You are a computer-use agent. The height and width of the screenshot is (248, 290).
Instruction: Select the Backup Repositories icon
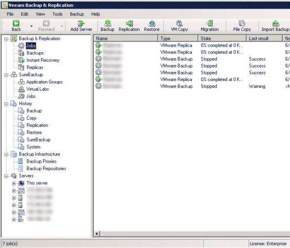pyautogui.click(x=20, y=168)
